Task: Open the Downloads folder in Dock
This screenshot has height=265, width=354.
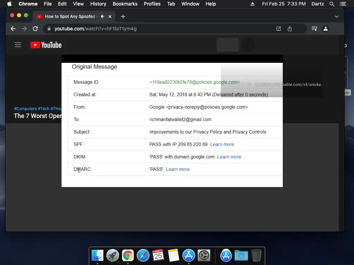Action: coord(241,256)
